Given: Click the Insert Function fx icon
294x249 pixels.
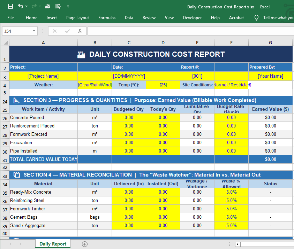Looking at the screenshot, I should click(80, 31).
